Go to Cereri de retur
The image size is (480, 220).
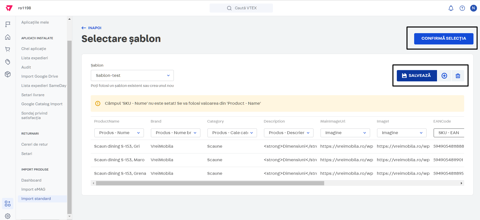point(34,144)
